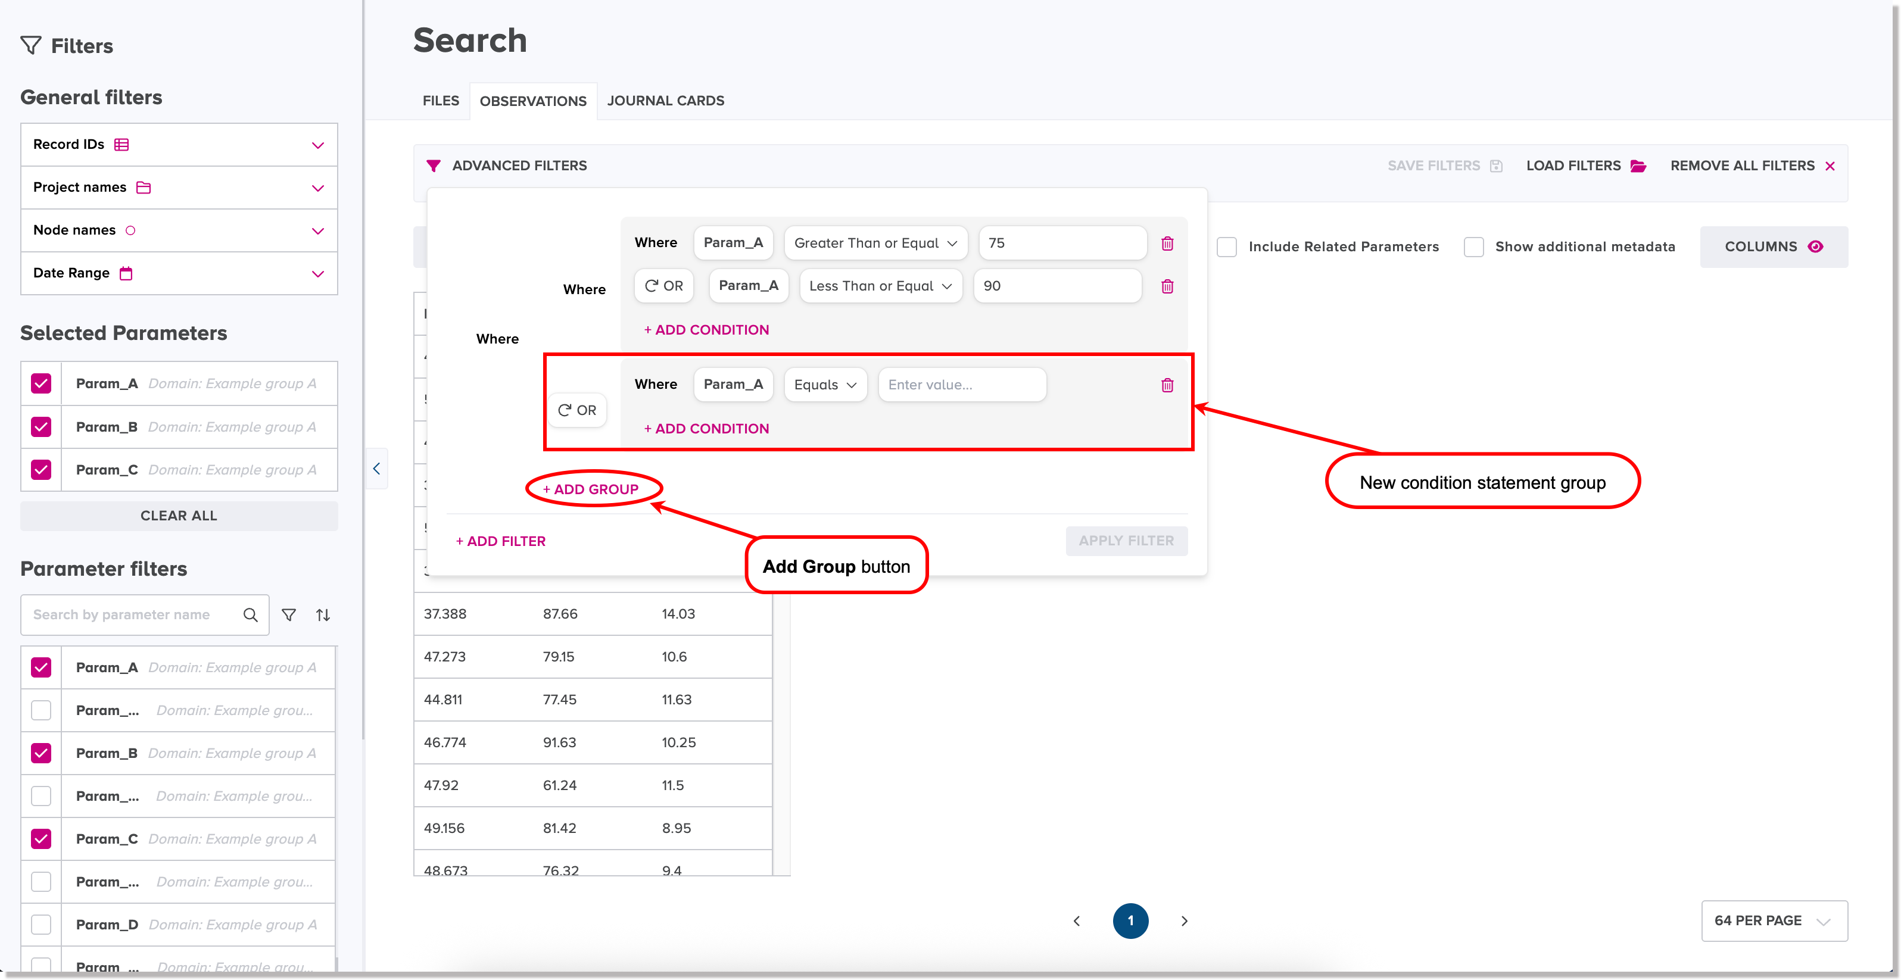Image resolution: width=1901 pixels, height=980 pixels.
Task: Click Remove All Filters text
Action: (1743, 166)
